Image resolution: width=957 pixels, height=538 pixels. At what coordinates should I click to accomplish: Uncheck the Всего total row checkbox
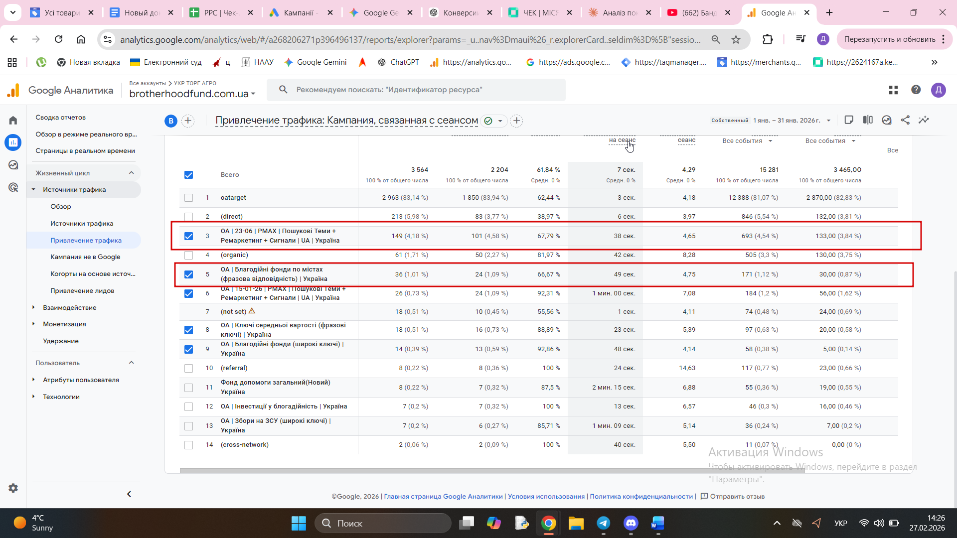[x=188, y=175]
